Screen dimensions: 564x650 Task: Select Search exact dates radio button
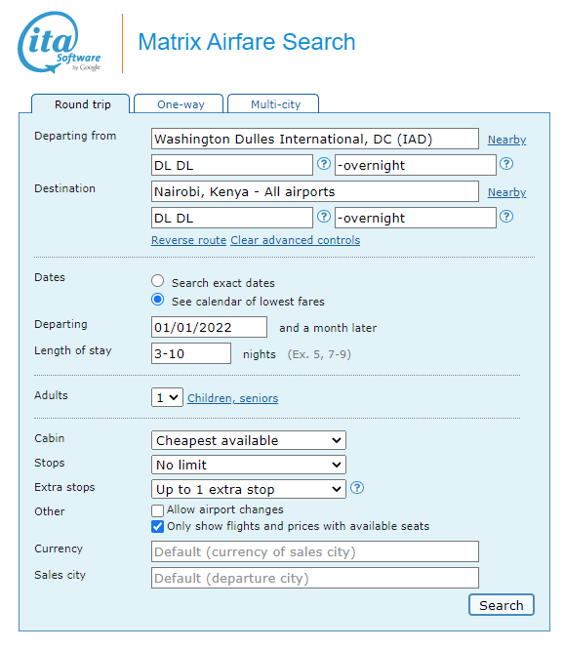(x=157, y=281)
